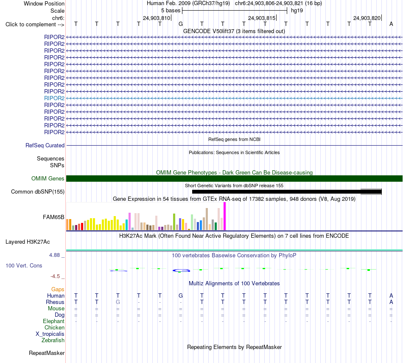Click the 'chr6:' ruler label
This screenshot has height=363, width=403.
58,18
